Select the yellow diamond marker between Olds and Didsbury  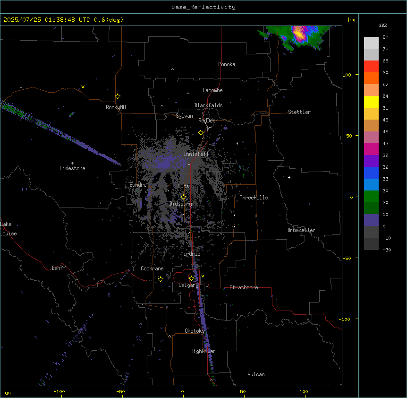pos(184,197)
